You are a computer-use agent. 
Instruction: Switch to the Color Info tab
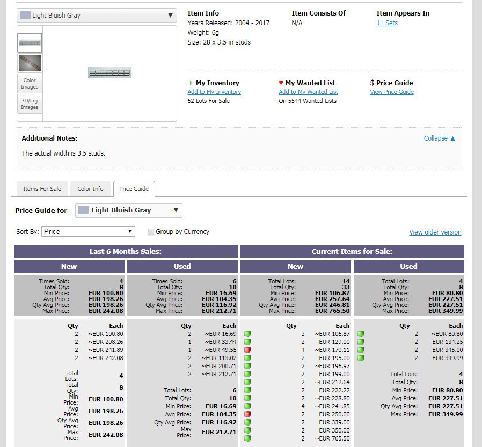[x=90, y=189]
